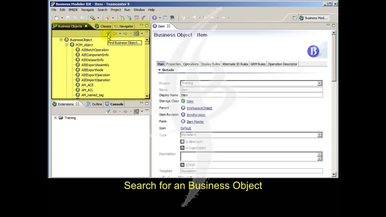Click Open Perspective icon near Business Modeler
The height and width of the screenshot is (217, 386).
295,18
